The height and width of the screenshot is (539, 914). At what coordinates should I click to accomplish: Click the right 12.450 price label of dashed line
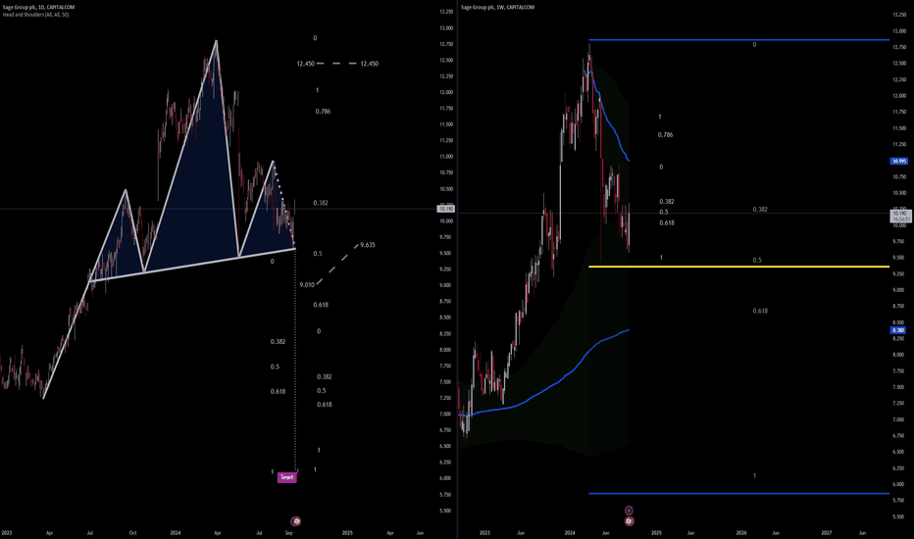(x=369, y=64)
